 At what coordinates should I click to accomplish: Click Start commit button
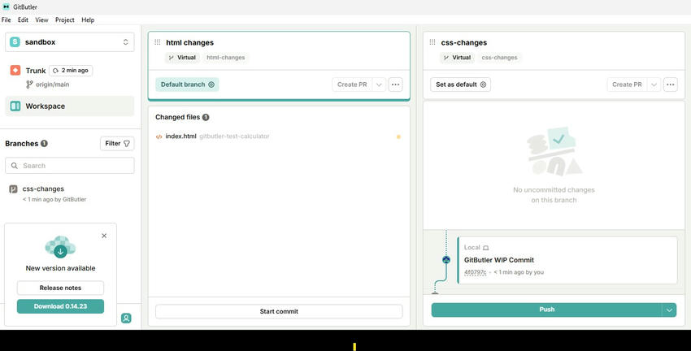(279, 311)
